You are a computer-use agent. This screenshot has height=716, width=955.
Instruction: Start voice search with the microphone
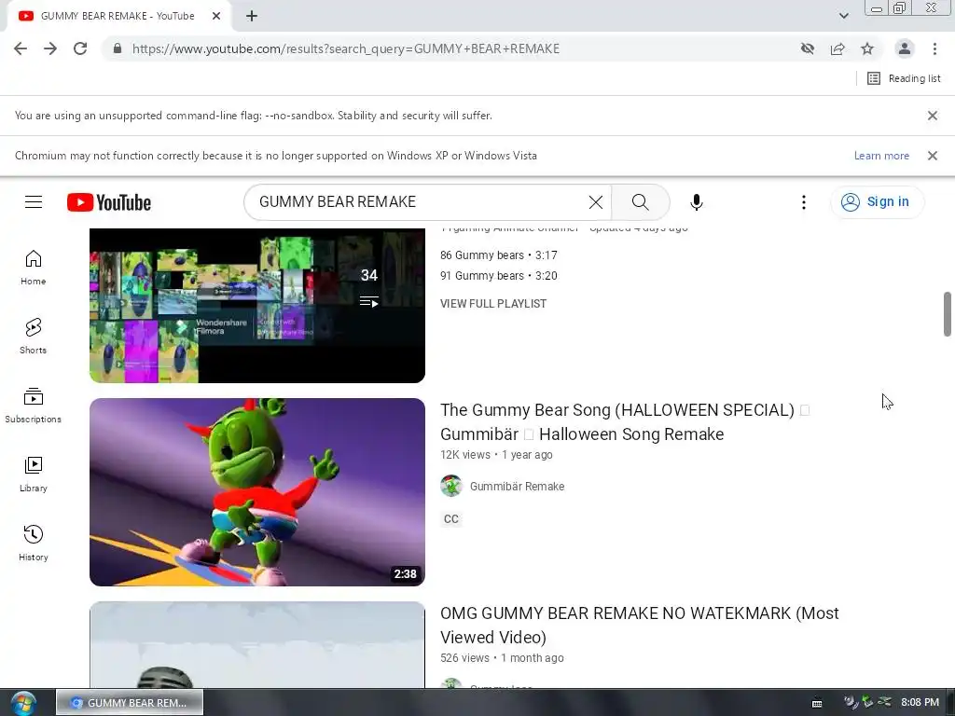[696, 202]
